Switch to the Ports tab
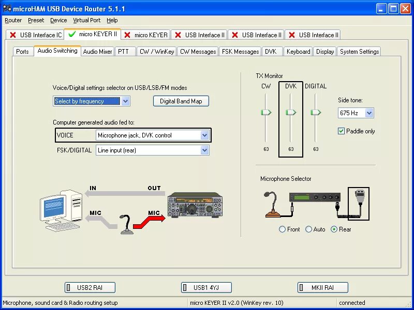Image resolution: width=414 pixels, height=310 pixels. coord(22,51)
